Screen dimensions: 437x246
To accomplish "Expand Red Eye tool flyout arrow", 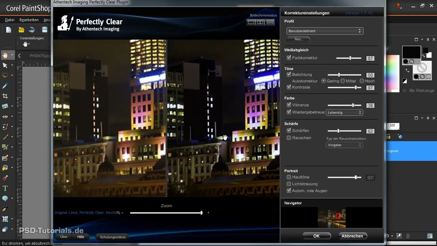I will (12, 117).
